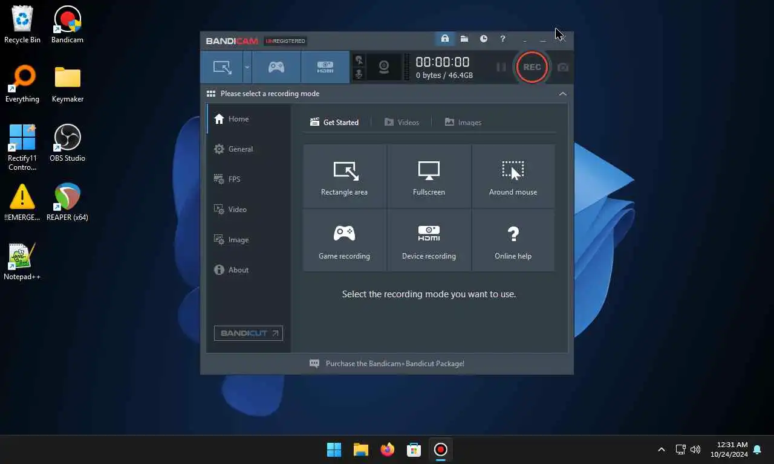
Task: Collapse the recording mode panel chevron
Action: coord(563,94)
